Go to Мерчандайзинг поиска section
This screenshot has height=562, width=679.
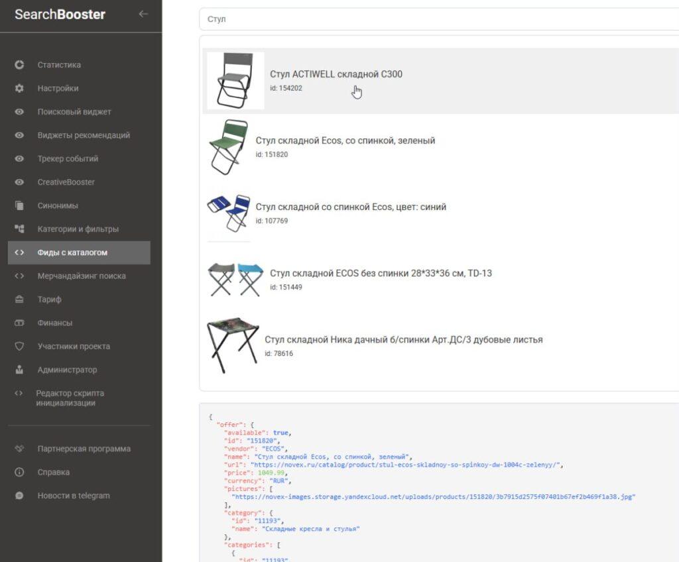coord(81,276)
